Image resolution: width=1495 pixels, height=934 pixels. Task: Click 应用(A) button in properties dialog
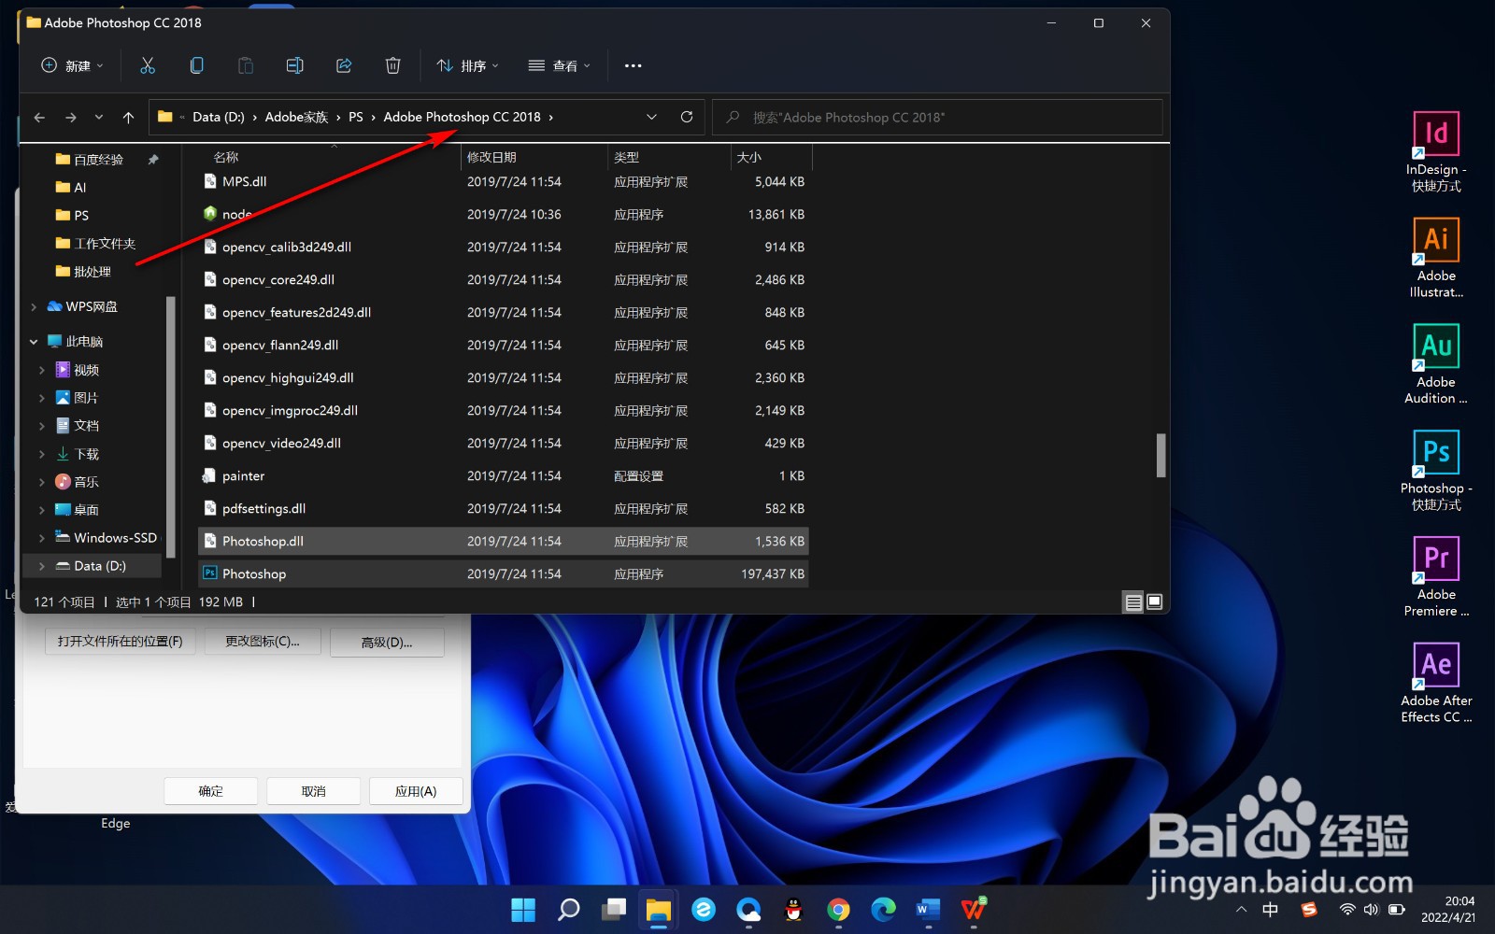coord(416,791)
